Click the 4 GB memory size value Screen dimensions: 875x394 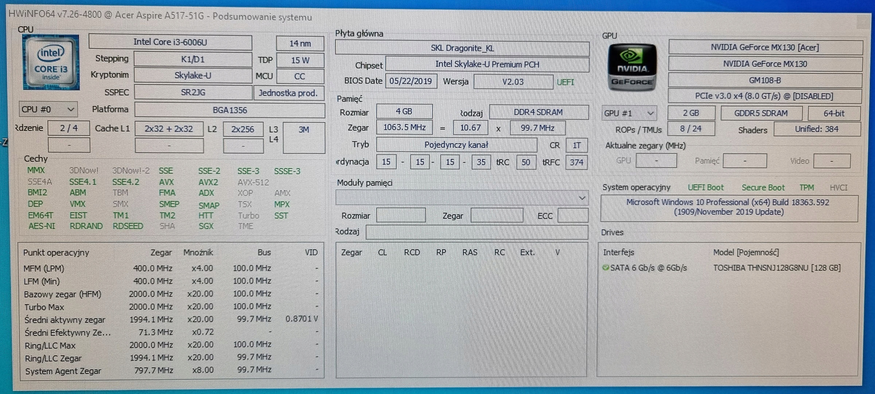click(404, 112)
